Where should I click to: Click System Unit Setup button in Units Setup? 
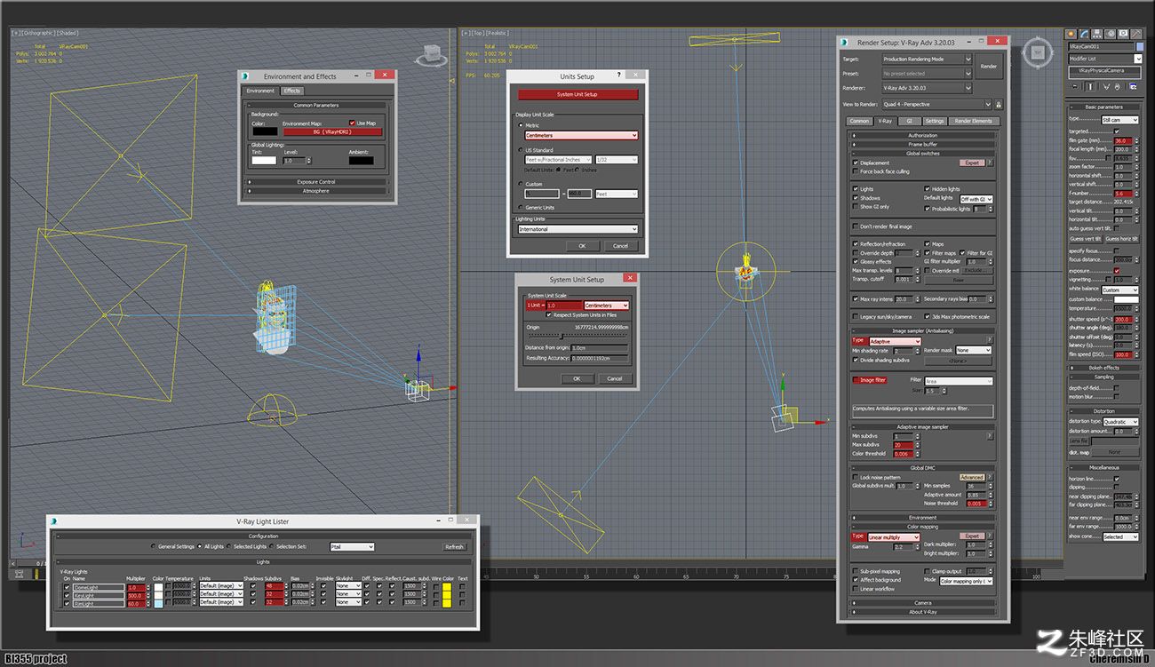pyautogui.click(x=577, y=94)
